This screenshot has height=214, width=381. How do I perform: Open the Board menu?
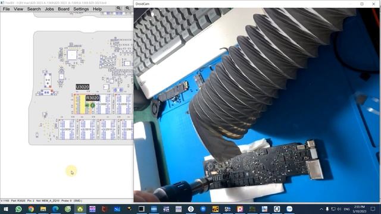(x=64, y=9)
